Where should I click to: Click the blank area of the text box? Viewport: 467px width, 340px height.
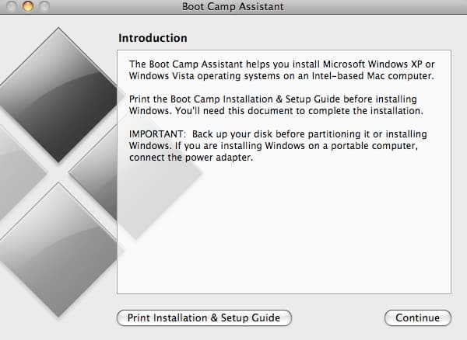click(283, 233)
